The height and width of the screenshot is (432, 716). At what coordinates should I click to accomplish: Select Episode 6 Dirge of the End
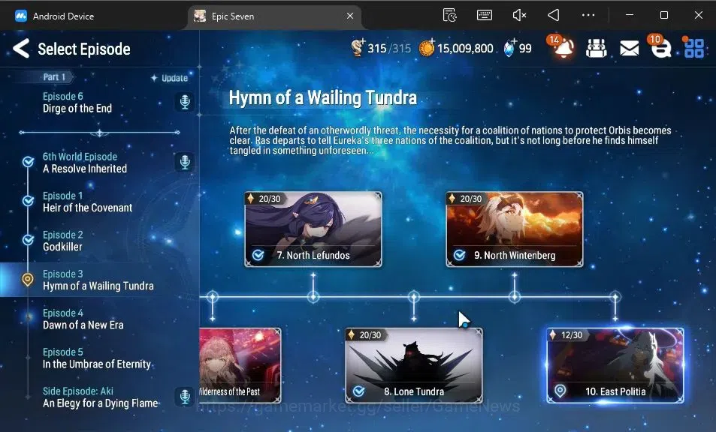pos(77,103)
